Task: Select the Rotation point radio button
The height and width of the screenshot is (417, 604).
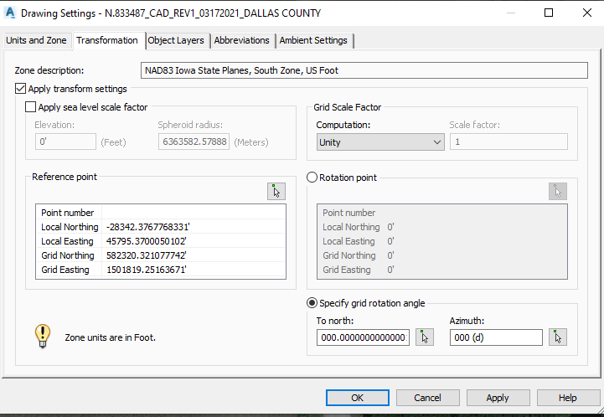Action: click(x=312, y=178)
